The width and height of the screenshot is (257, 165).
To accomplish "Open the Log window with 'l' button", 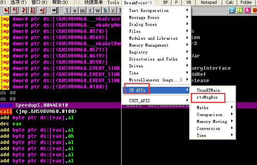I will tap(67, 10).
